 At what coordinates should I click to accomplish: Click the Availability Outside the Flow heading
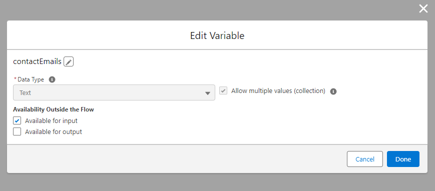[x=54, y=109]
